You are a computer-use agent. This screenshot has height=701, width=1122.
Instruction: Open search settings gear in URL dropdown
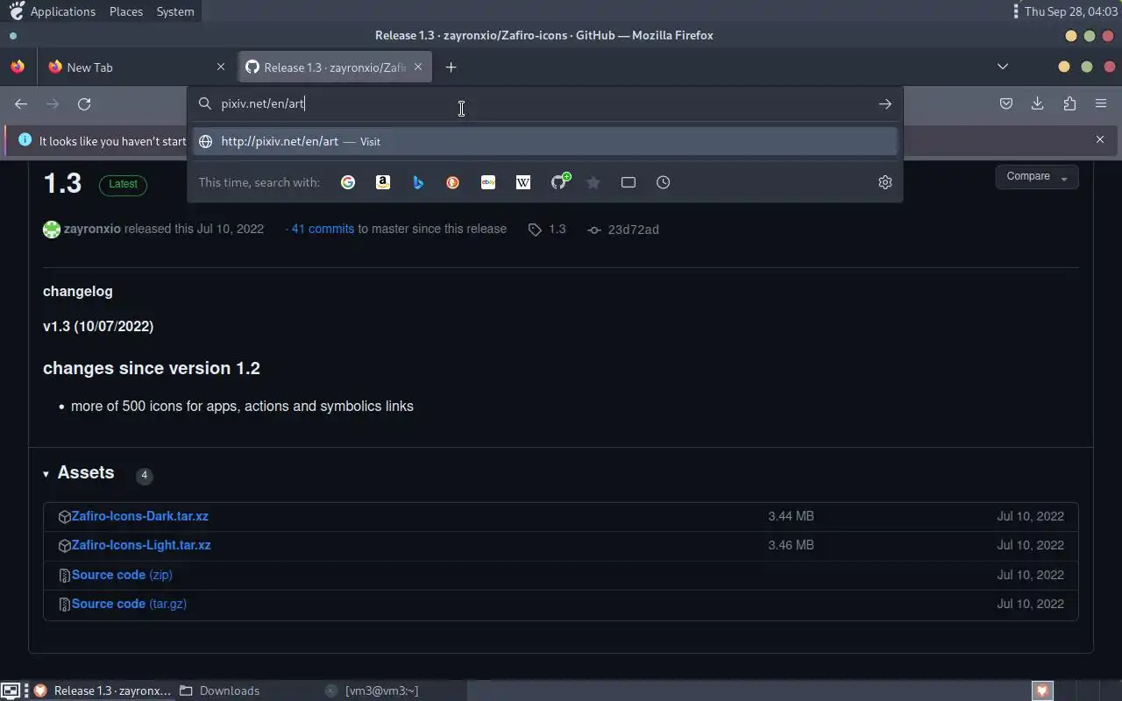(885, 182)
